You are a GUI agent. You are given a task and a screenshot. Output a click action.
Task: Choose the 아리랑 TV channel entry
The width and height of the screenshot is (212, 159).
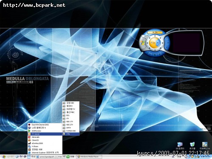click(x=71, y=109)
